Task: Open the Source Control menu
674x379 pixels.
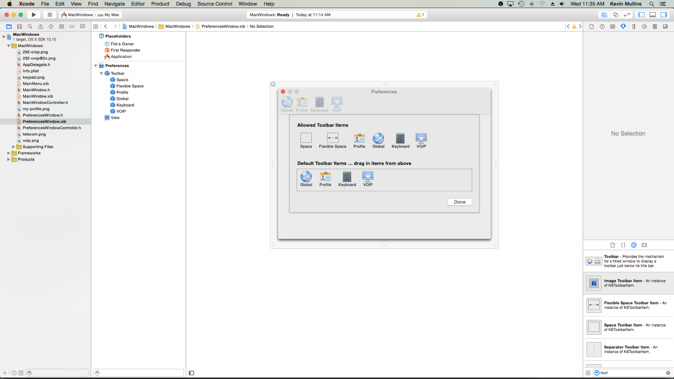Action: 215,4
